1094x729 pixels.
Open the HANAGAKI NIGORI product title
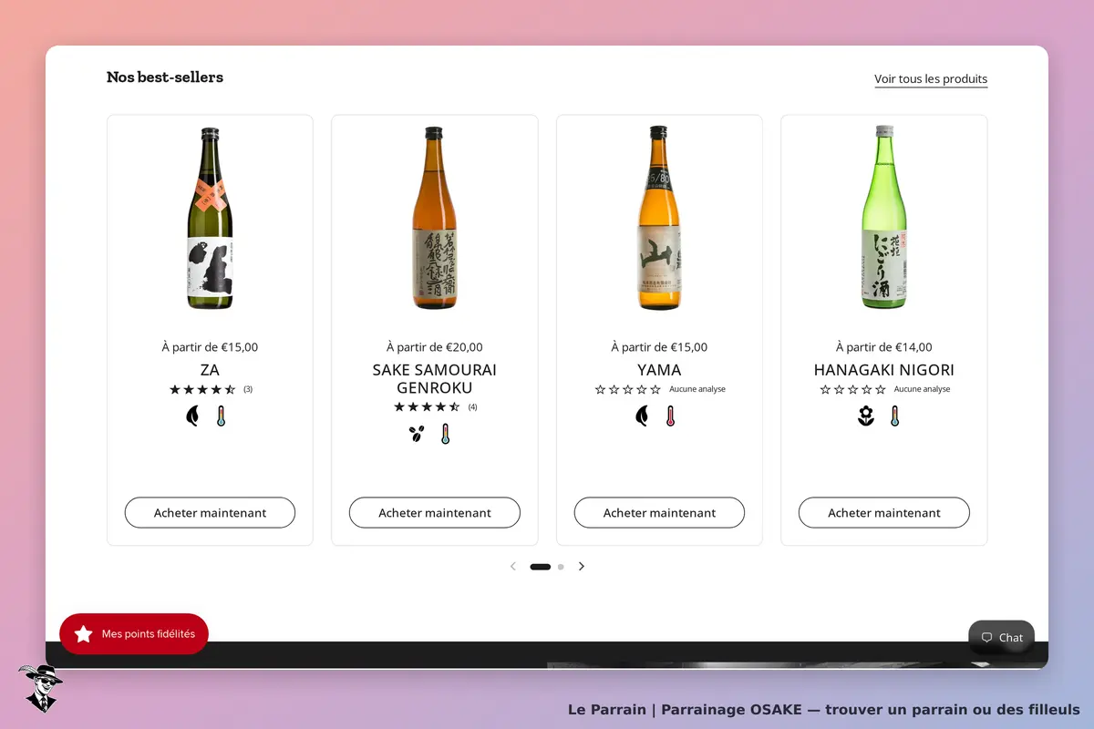pyautogui.click(x=884, y=370)
